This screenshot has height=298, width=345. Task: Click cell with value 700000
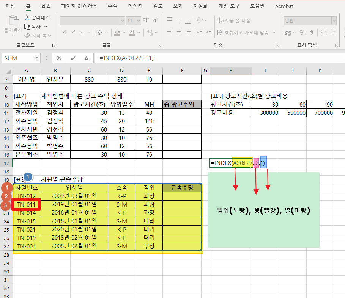tap(320, 113)
